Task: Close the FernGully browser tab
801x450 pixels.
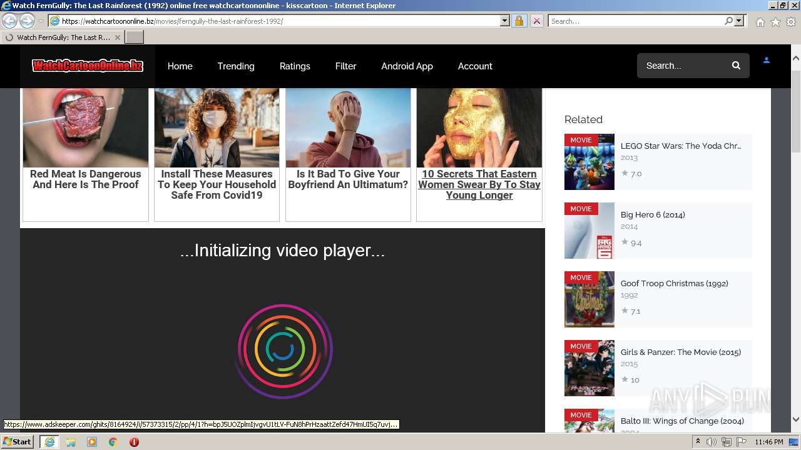Action: pos(117,37)
